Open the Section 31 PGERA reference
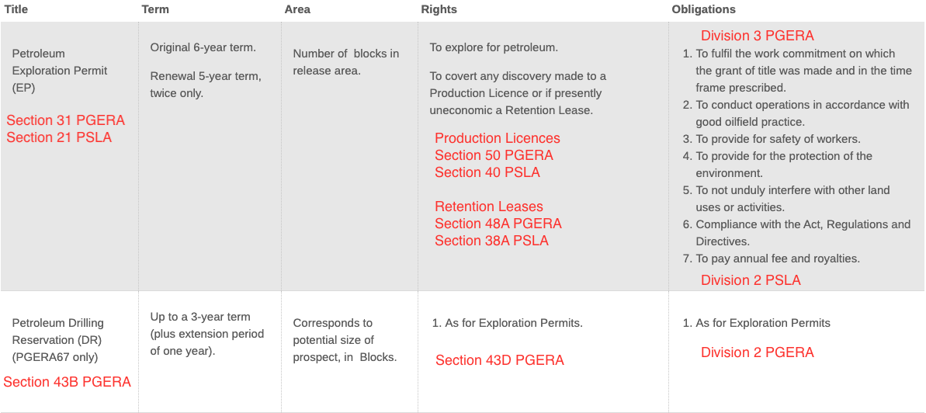This screenshot has height=413, width=926. (x=65, y=120)
